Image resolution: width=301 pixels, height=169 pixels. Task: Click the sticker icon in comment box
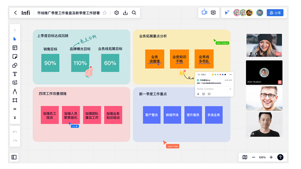(x=204, y=94)
